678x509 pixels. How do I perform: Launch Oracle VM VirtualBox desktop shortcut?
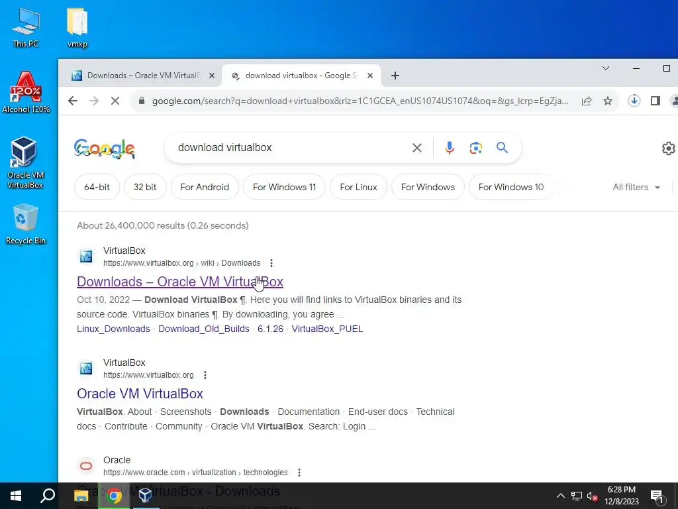pos(24,162)
